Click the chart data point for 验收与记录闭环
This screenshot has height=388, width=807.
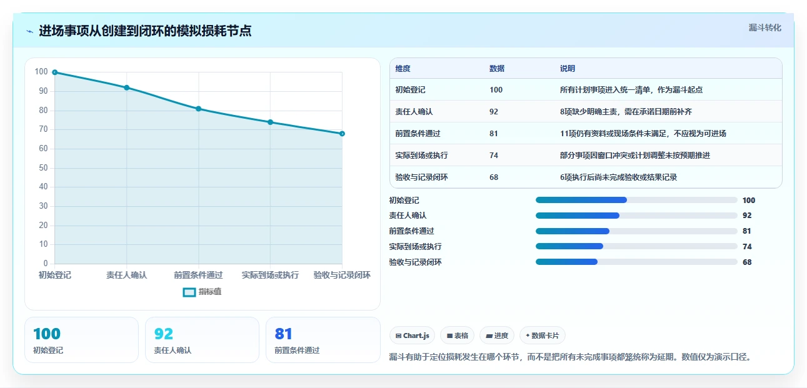342,134
